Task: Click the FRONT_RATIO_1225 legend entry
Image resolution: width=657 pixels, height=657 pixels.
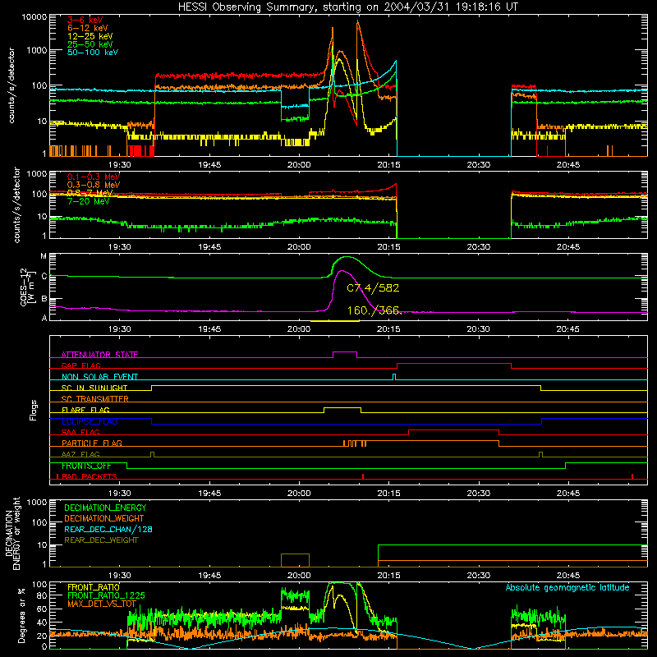Action: pyautogui.click(x=106, y=595)
